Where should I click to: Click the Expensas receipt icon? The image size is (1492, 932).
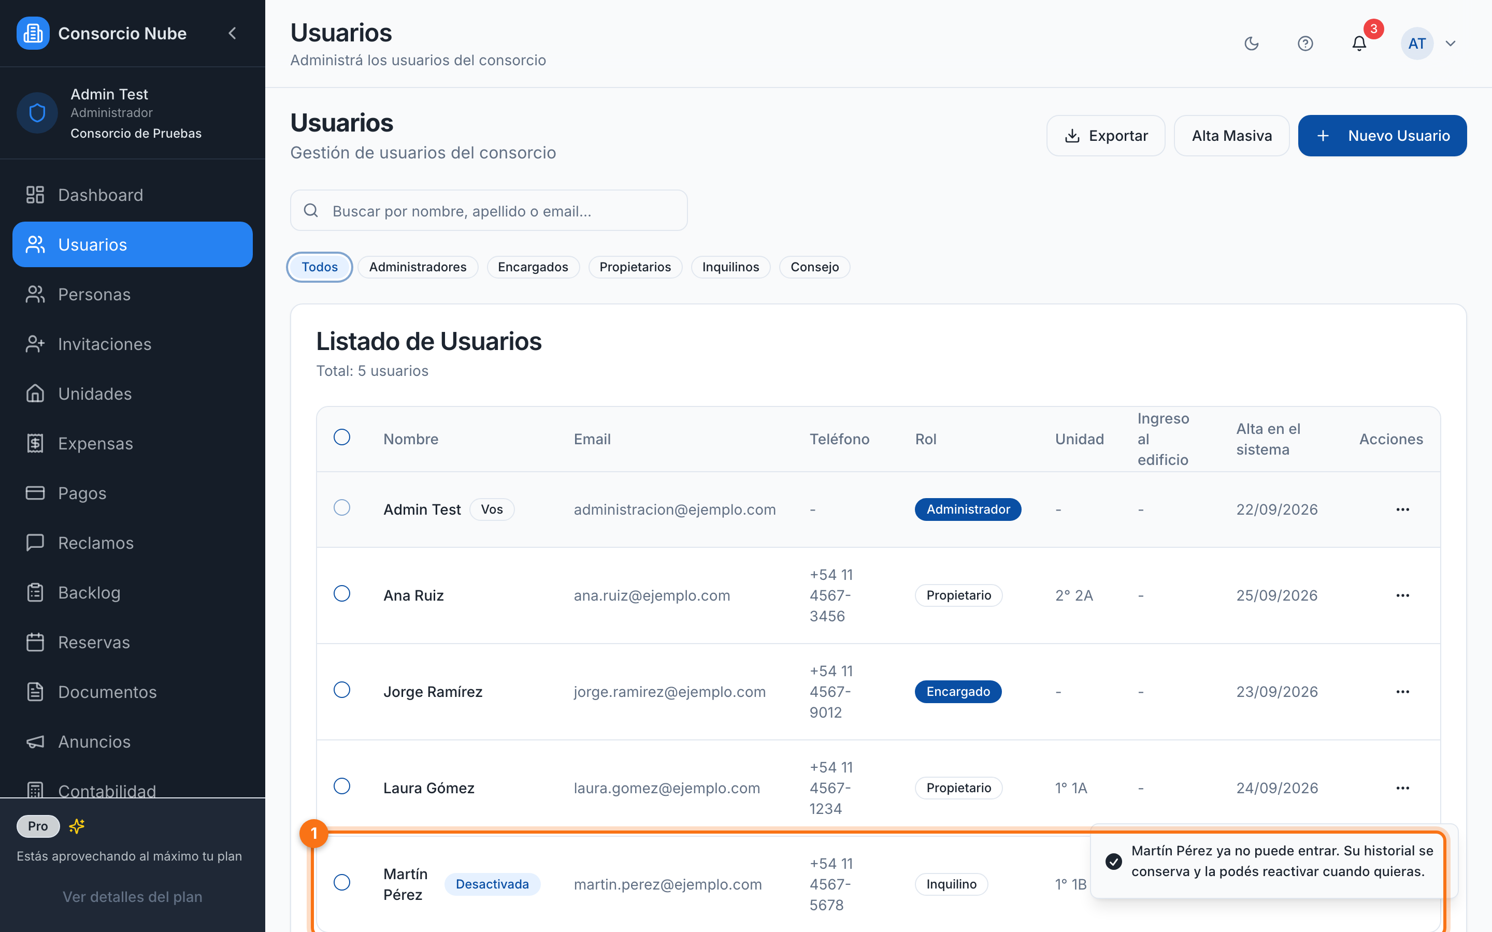point(35,443)
